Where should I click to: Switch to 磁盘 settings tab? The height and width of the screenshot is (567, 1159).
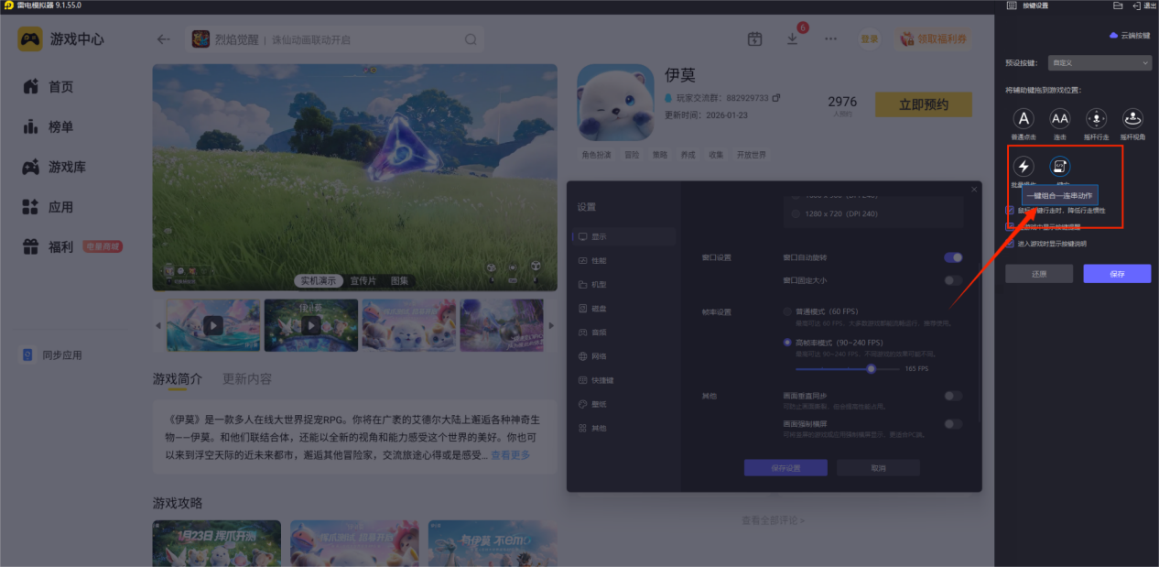pos(623,308)
